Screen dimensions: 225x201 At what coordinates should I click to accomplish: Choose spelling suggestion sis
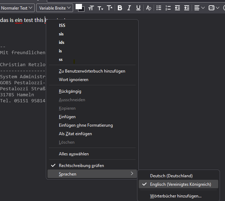[x=92, y=34]
